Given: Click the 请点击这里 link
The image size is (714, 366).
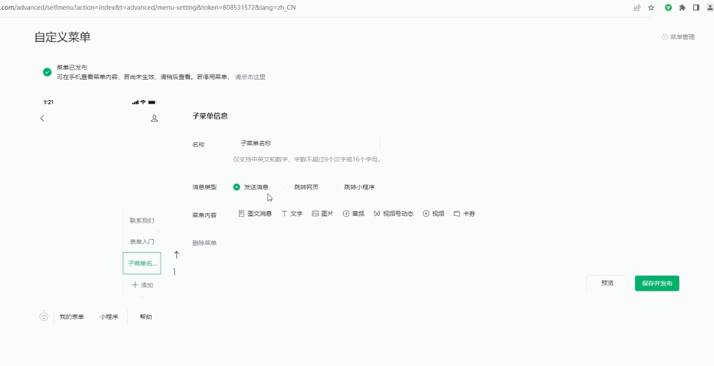Looking at the screenshot, I should coord(250,77).
